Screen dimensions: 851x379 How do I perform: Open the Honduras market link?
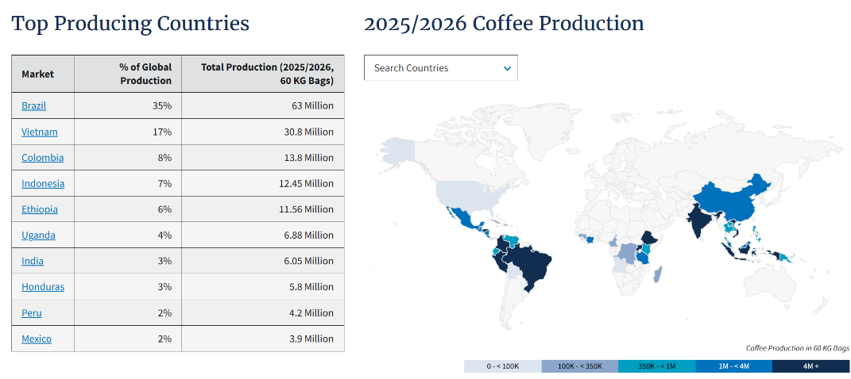[x=43, y=287]
